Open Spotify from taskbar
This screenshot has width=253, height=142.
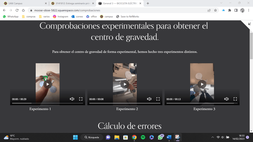[143, 137]
